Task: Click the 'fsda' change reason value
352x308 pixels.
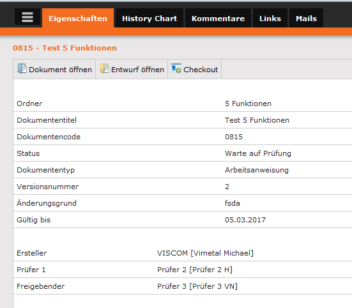Action: click(x=233, y=203)
